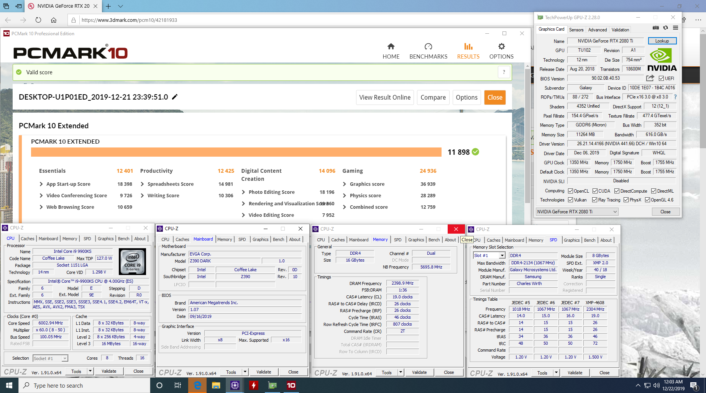
Task: Open GPU selector dropdown in GPU-Z
Action: [577, 212]
